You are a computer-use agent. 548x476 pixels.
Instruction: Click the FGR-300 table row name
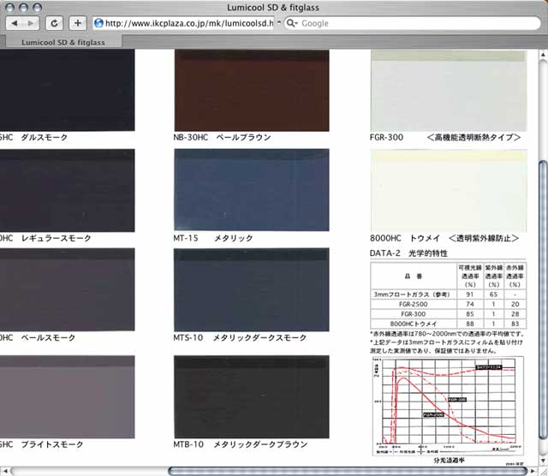pos(413,314)
